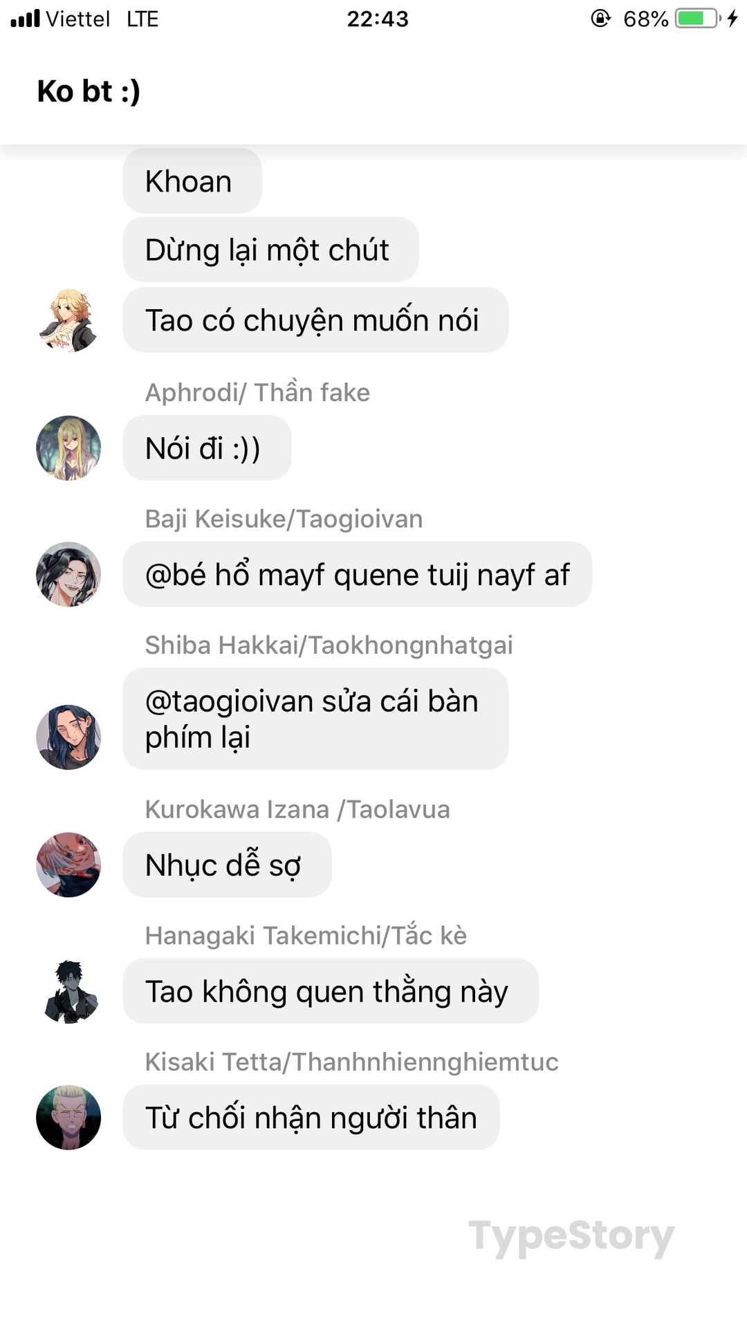
Task: Open Baji Keisuke's profile avatar
Action: (68, 574)
